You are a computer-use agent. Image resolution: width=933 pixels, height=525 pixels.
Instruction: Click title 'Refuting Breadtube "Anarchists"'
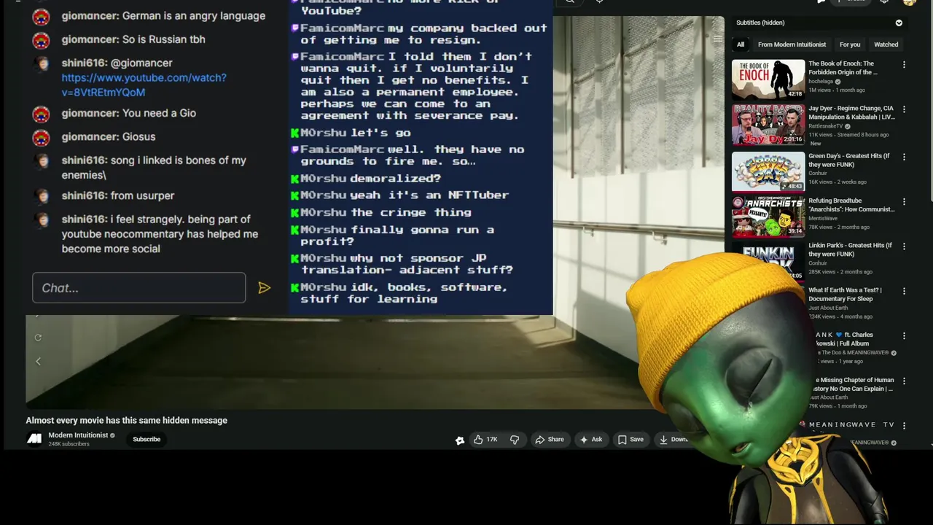click(x=851, y=205)
